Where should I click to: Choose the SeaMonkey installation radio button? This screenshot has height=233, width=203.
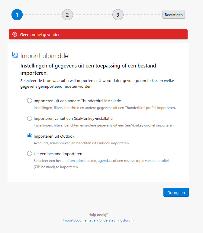[x=30, y=118]
